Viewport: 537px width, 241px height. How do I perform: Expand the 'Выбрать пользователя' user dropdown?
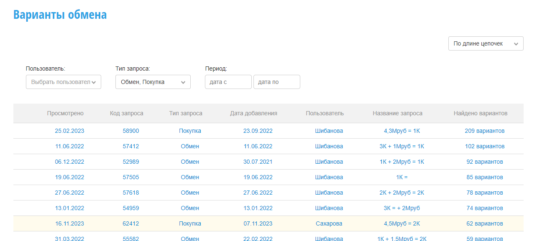tap(64, 82)
